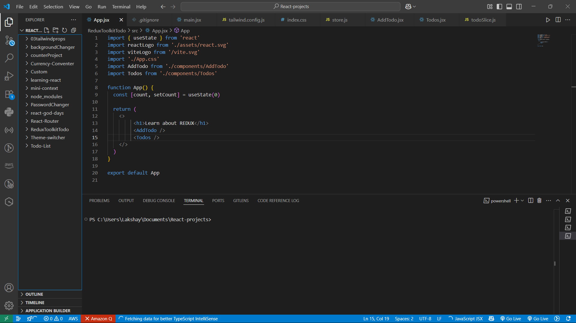The width and height of the screenshot is (576, 323).
Task: Open new terminal profile dropdown arrow
Action: [522, 201]
